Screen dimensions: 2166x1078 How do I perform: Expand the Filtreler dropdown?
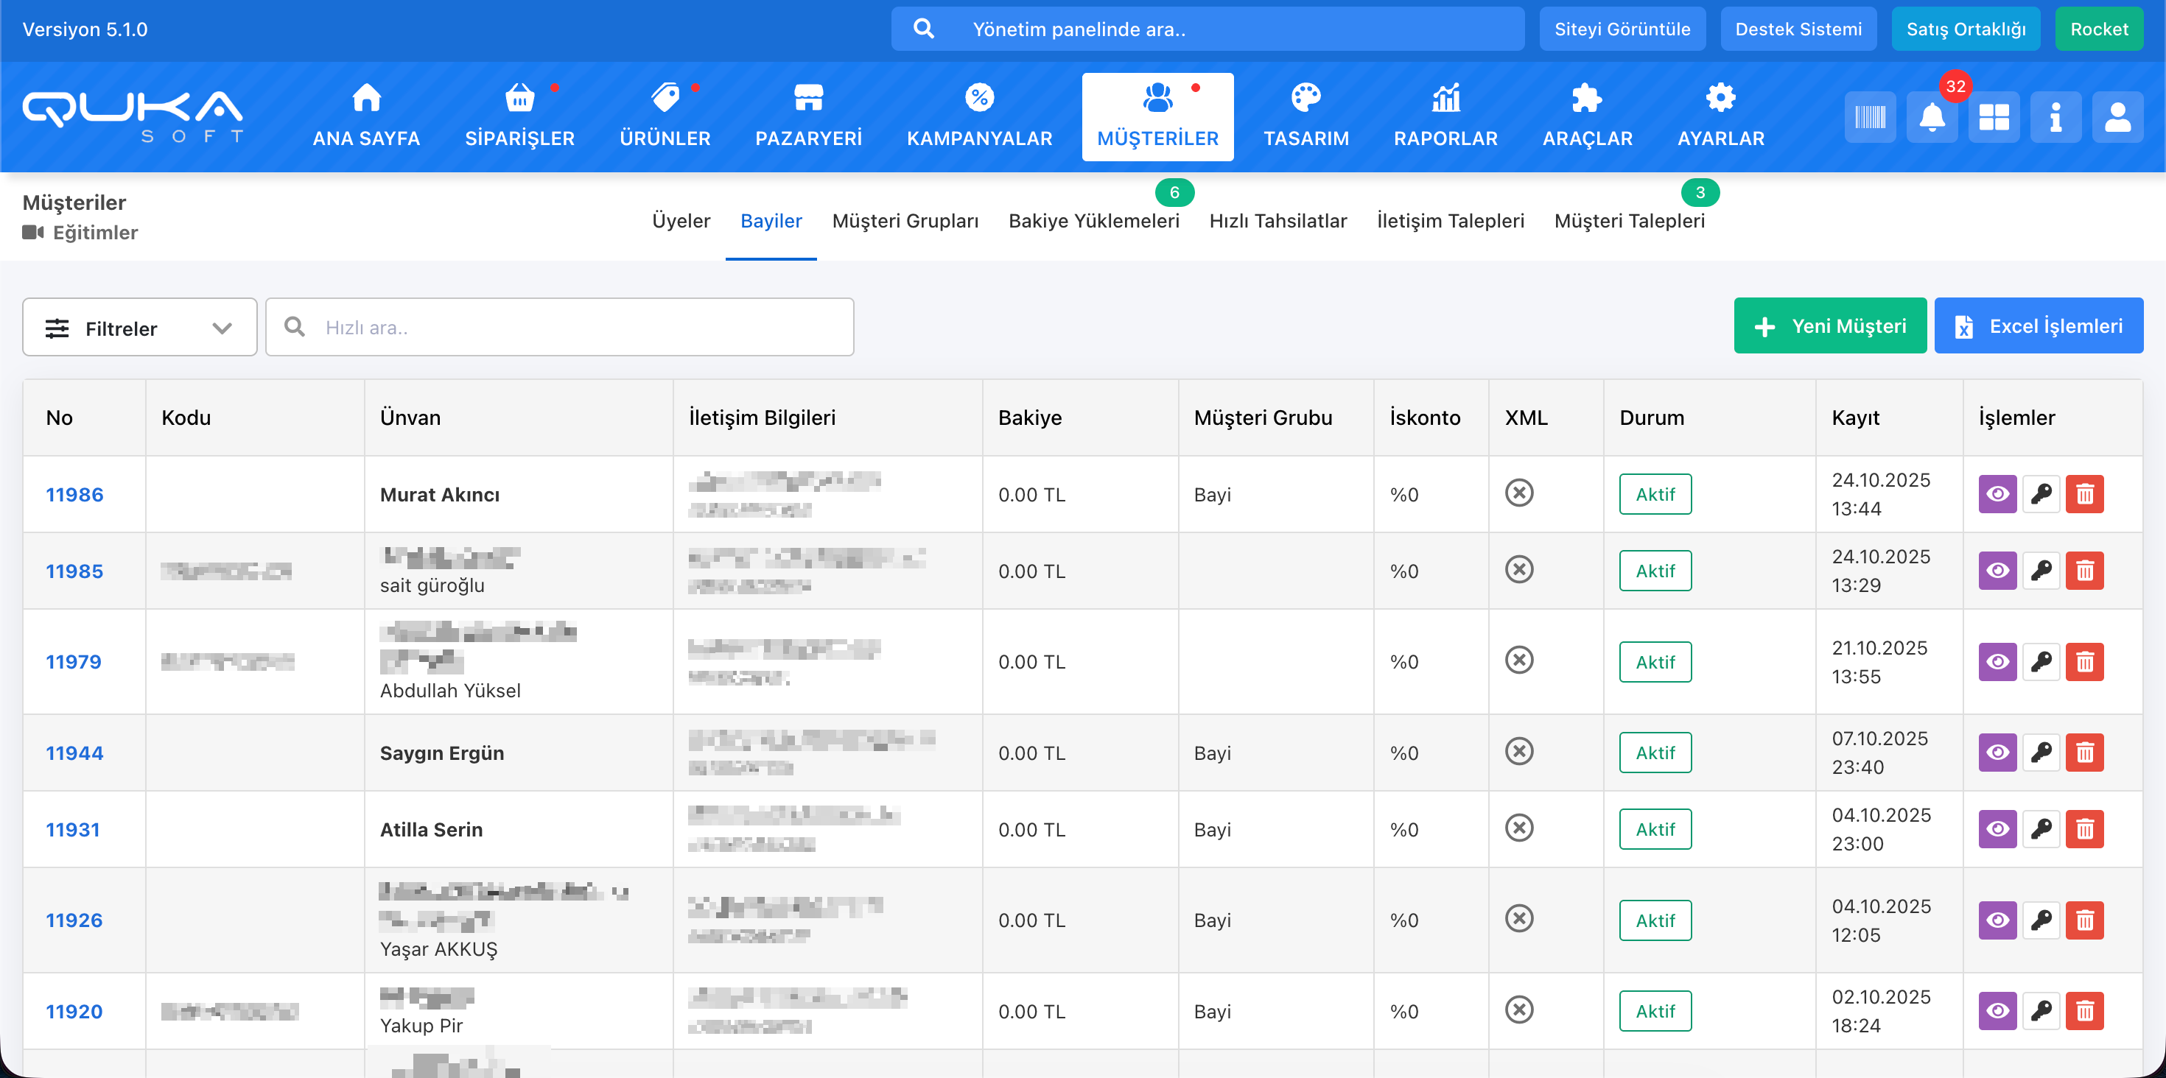click(139, 328)
